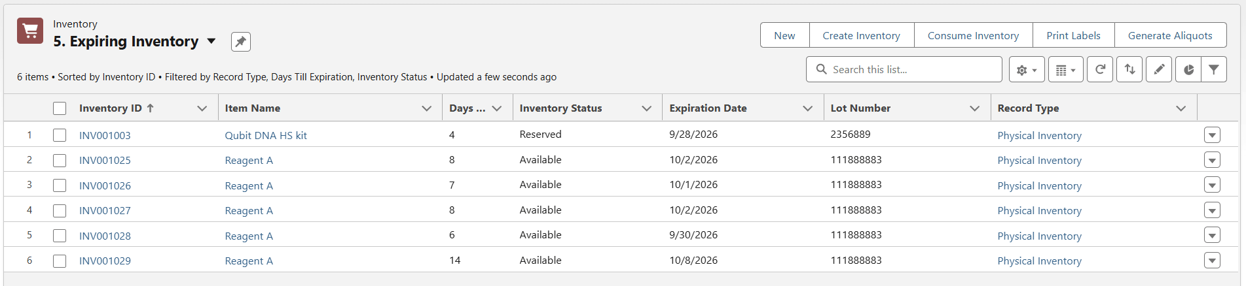The width and height of the screenshot is (1246, 286).
Task: Open the Qubit DNA HS kit item
Action: (x=266, y=135)
